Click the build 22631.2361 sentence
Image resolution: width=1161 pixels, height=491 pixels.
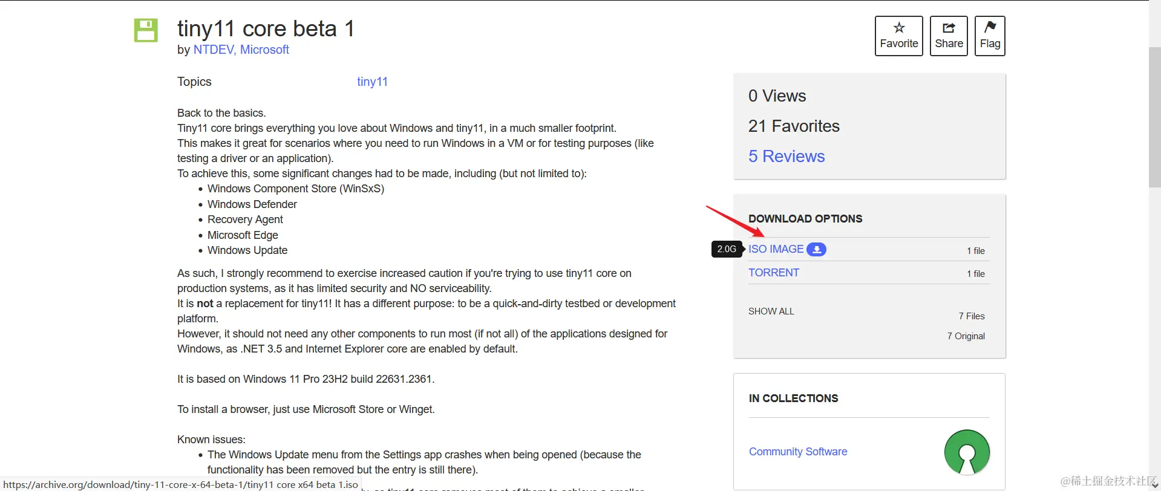coord(306,379)
